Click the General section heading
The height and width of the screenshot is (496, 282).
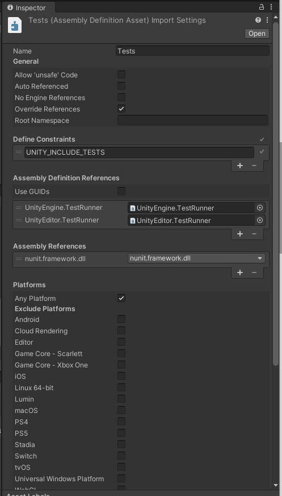coord(26,61)
